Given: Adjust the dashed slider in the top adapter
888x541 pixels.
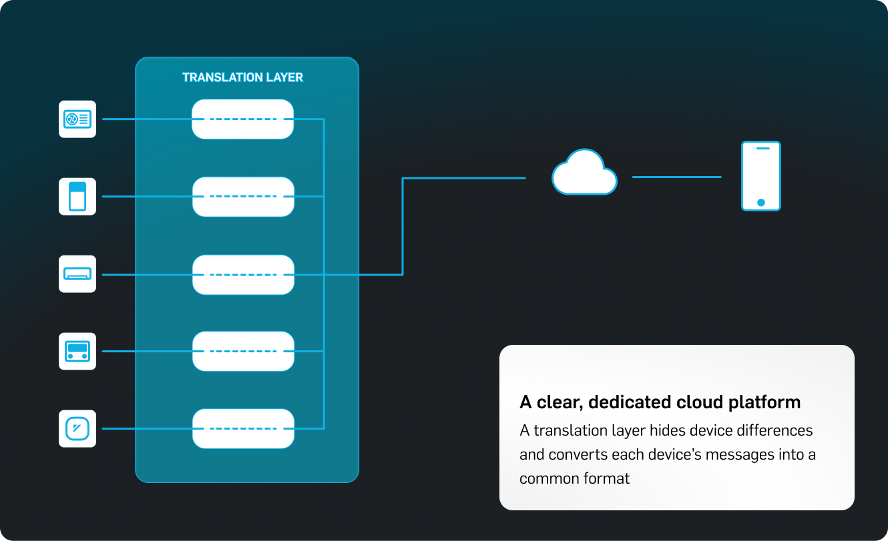Looking at the screenshot, I should [x=242, y=119].
